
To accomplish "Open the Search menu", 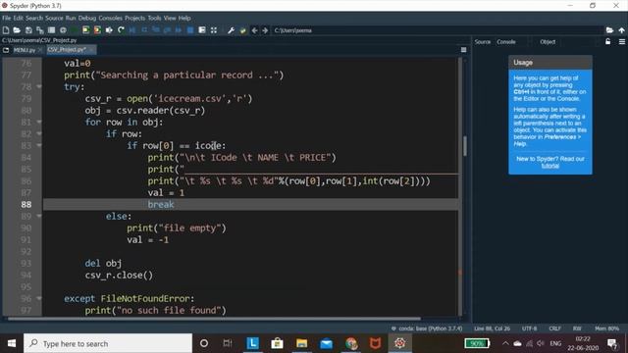I will pyautogui.click(x=34, y=18).
